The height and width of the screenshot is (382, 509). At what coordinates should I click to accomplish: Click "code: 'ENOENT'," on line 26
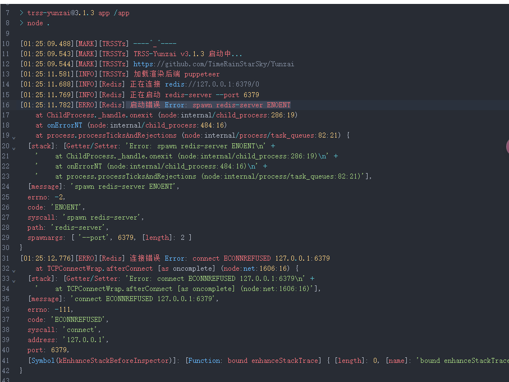56,207
